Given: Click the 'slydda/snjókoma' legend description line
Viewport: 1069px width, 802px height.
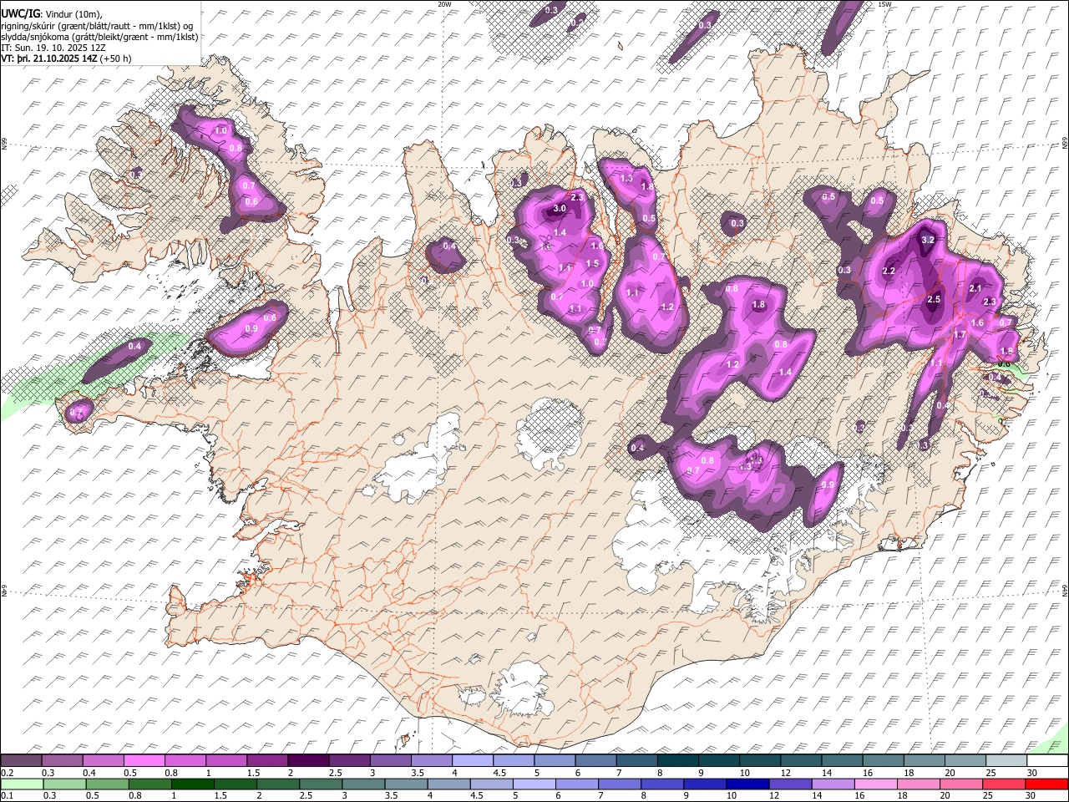Looking at the screenshot, I should [x=100, y=37].
